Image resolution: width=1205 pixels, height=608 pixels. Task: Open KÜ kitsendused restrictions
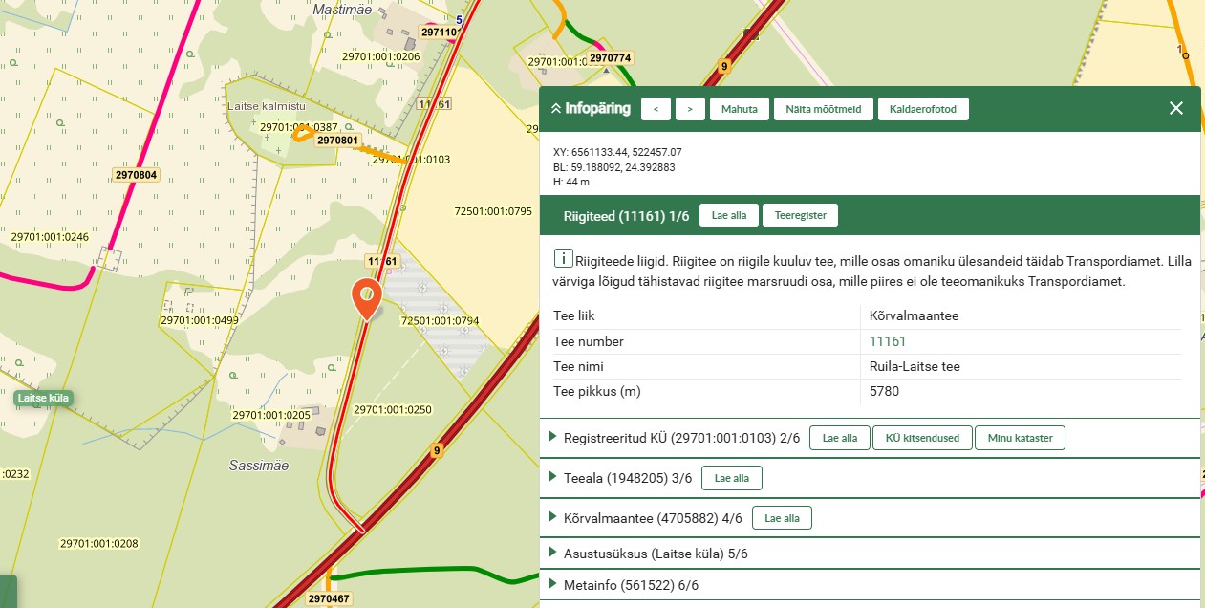click(x=922, y=438)
